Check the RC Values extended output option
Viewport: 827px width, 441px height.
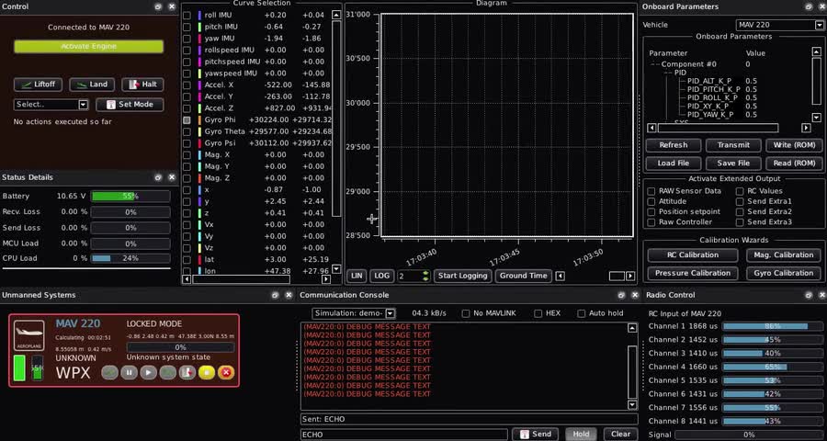coord(740,191)
